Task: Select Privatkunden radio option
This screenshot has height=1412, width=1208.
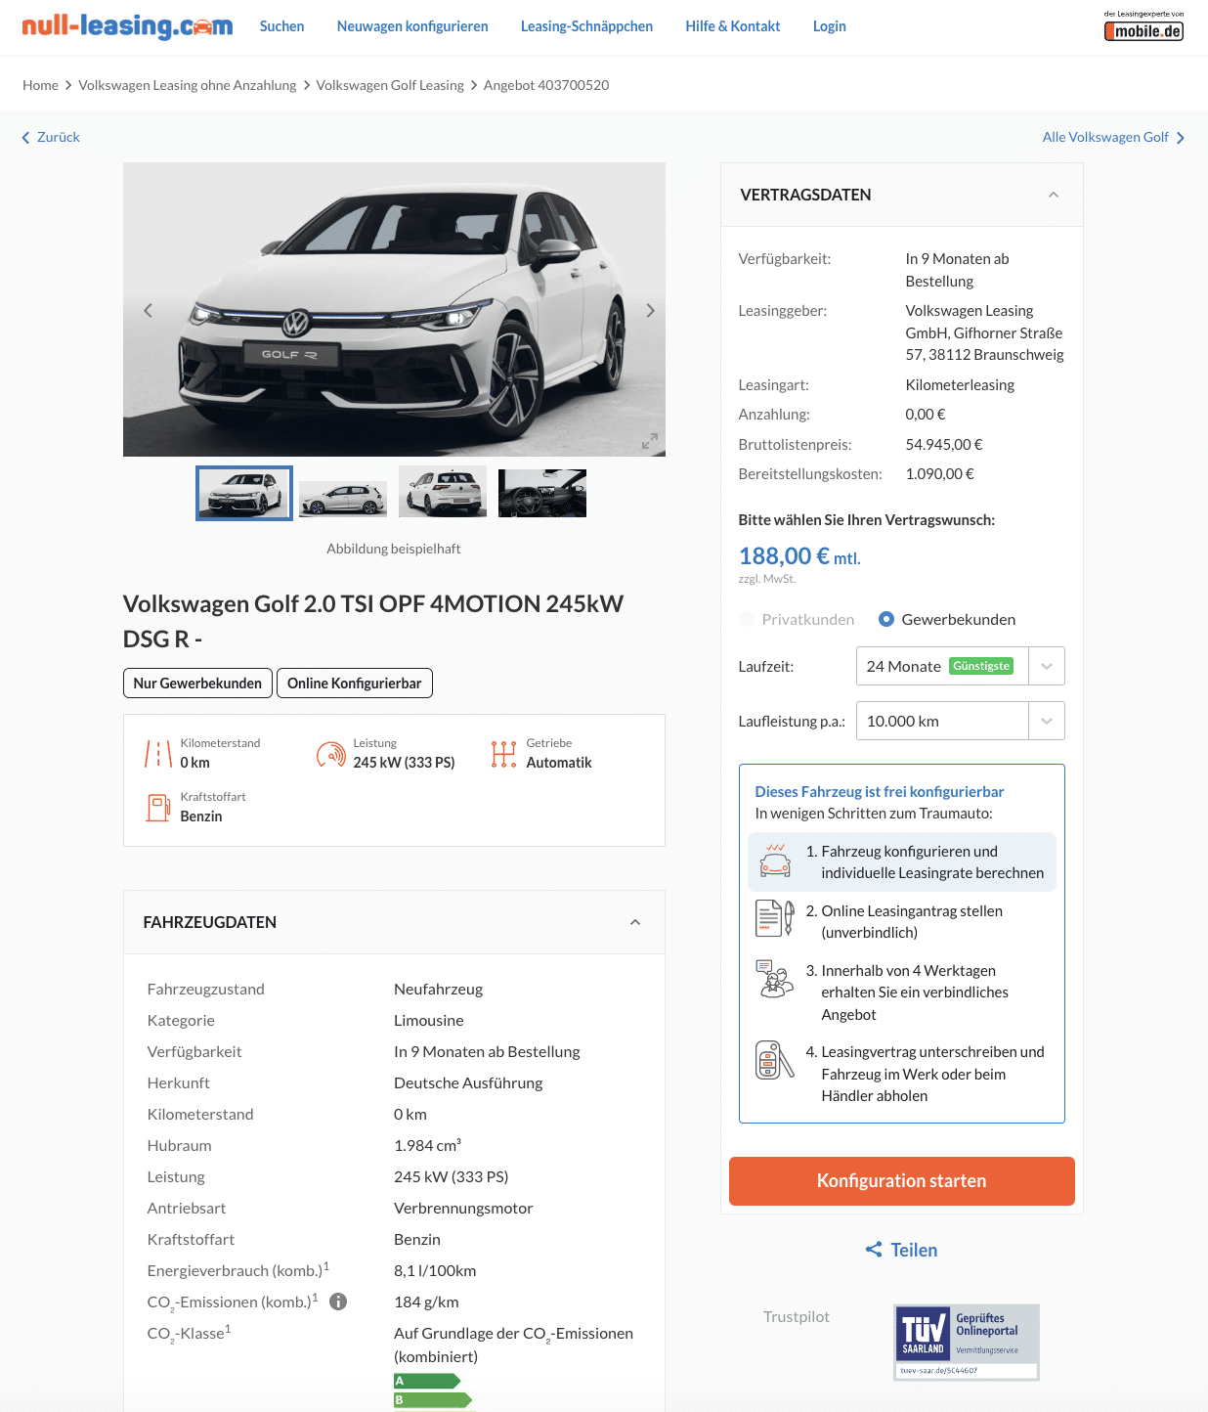Action: 747,619
